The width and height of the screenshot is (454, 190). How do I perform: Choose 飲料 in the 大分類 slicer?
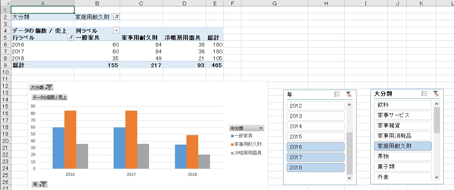403,105
